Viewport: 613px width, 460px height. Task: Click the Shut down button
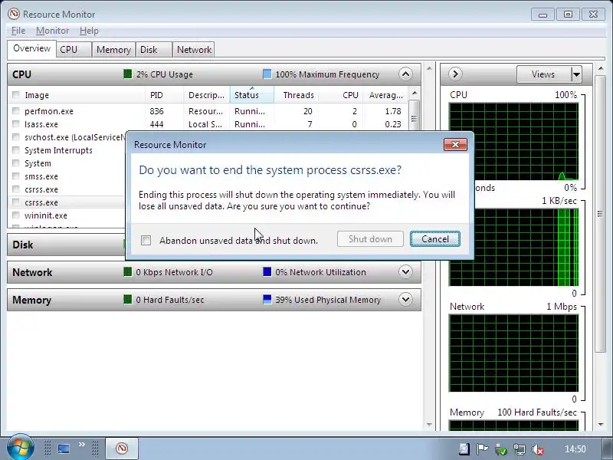(370, 239)
